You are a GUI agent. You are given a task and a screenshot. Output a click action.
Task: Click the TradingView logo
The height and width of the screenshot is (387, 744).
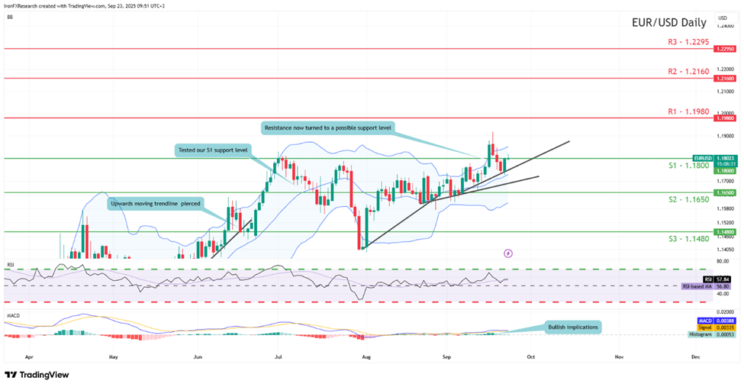coord(37,375)
